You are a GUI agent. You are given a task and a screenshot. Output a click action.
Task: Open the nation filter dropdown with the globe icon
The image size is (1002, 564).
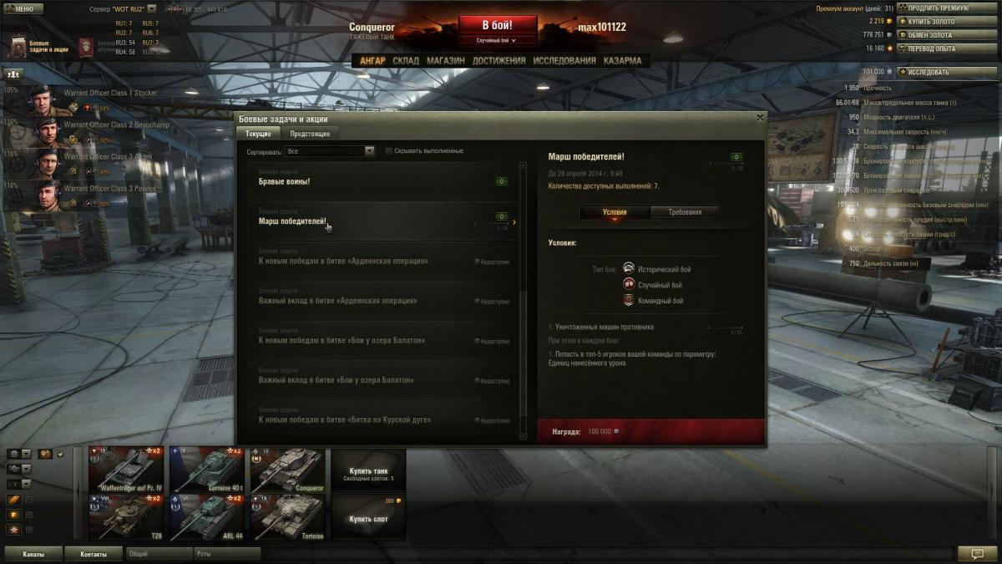point(19,454)
